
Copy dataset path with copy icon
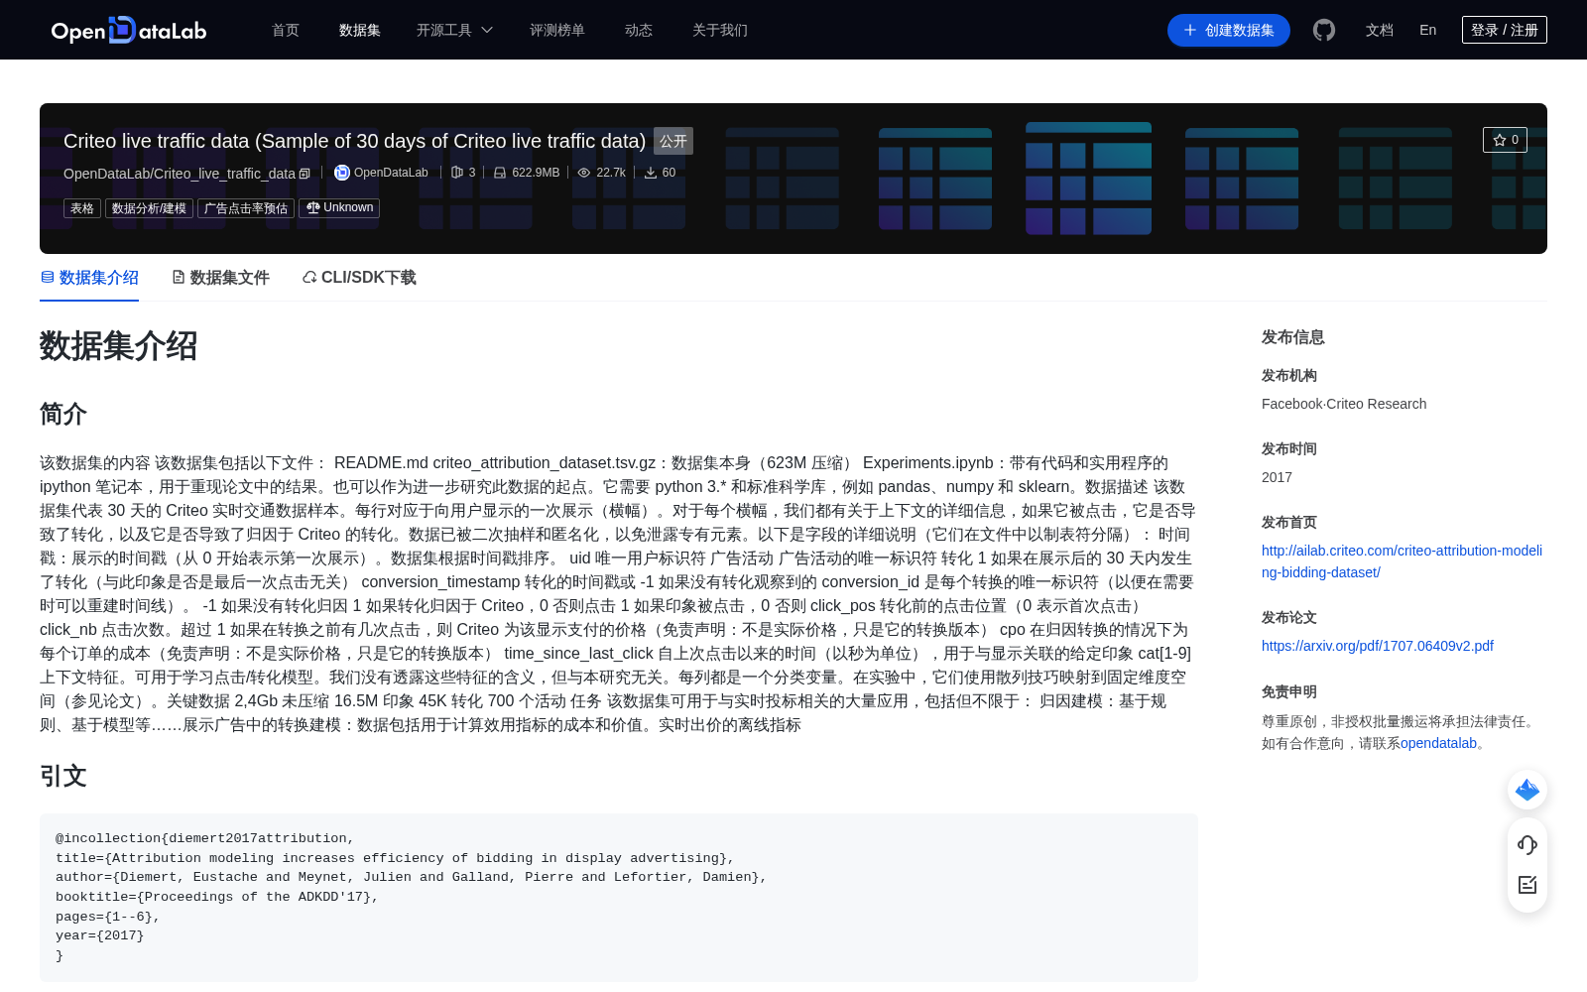(305, 174)
